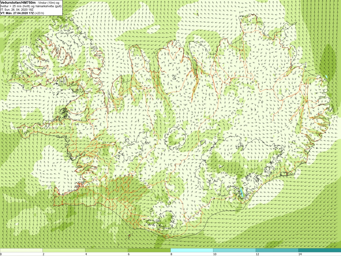Select the 4–6 m/s green color swatch
The image size is (341, 256).
pyautogui.click(x=107, y=250)
